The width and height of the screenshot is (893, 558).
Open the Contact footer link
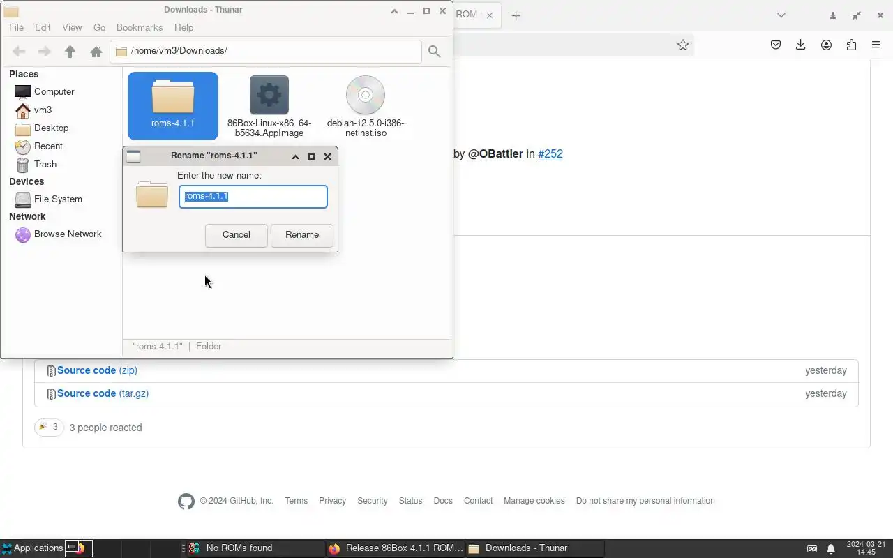click(x=478, y=501)
